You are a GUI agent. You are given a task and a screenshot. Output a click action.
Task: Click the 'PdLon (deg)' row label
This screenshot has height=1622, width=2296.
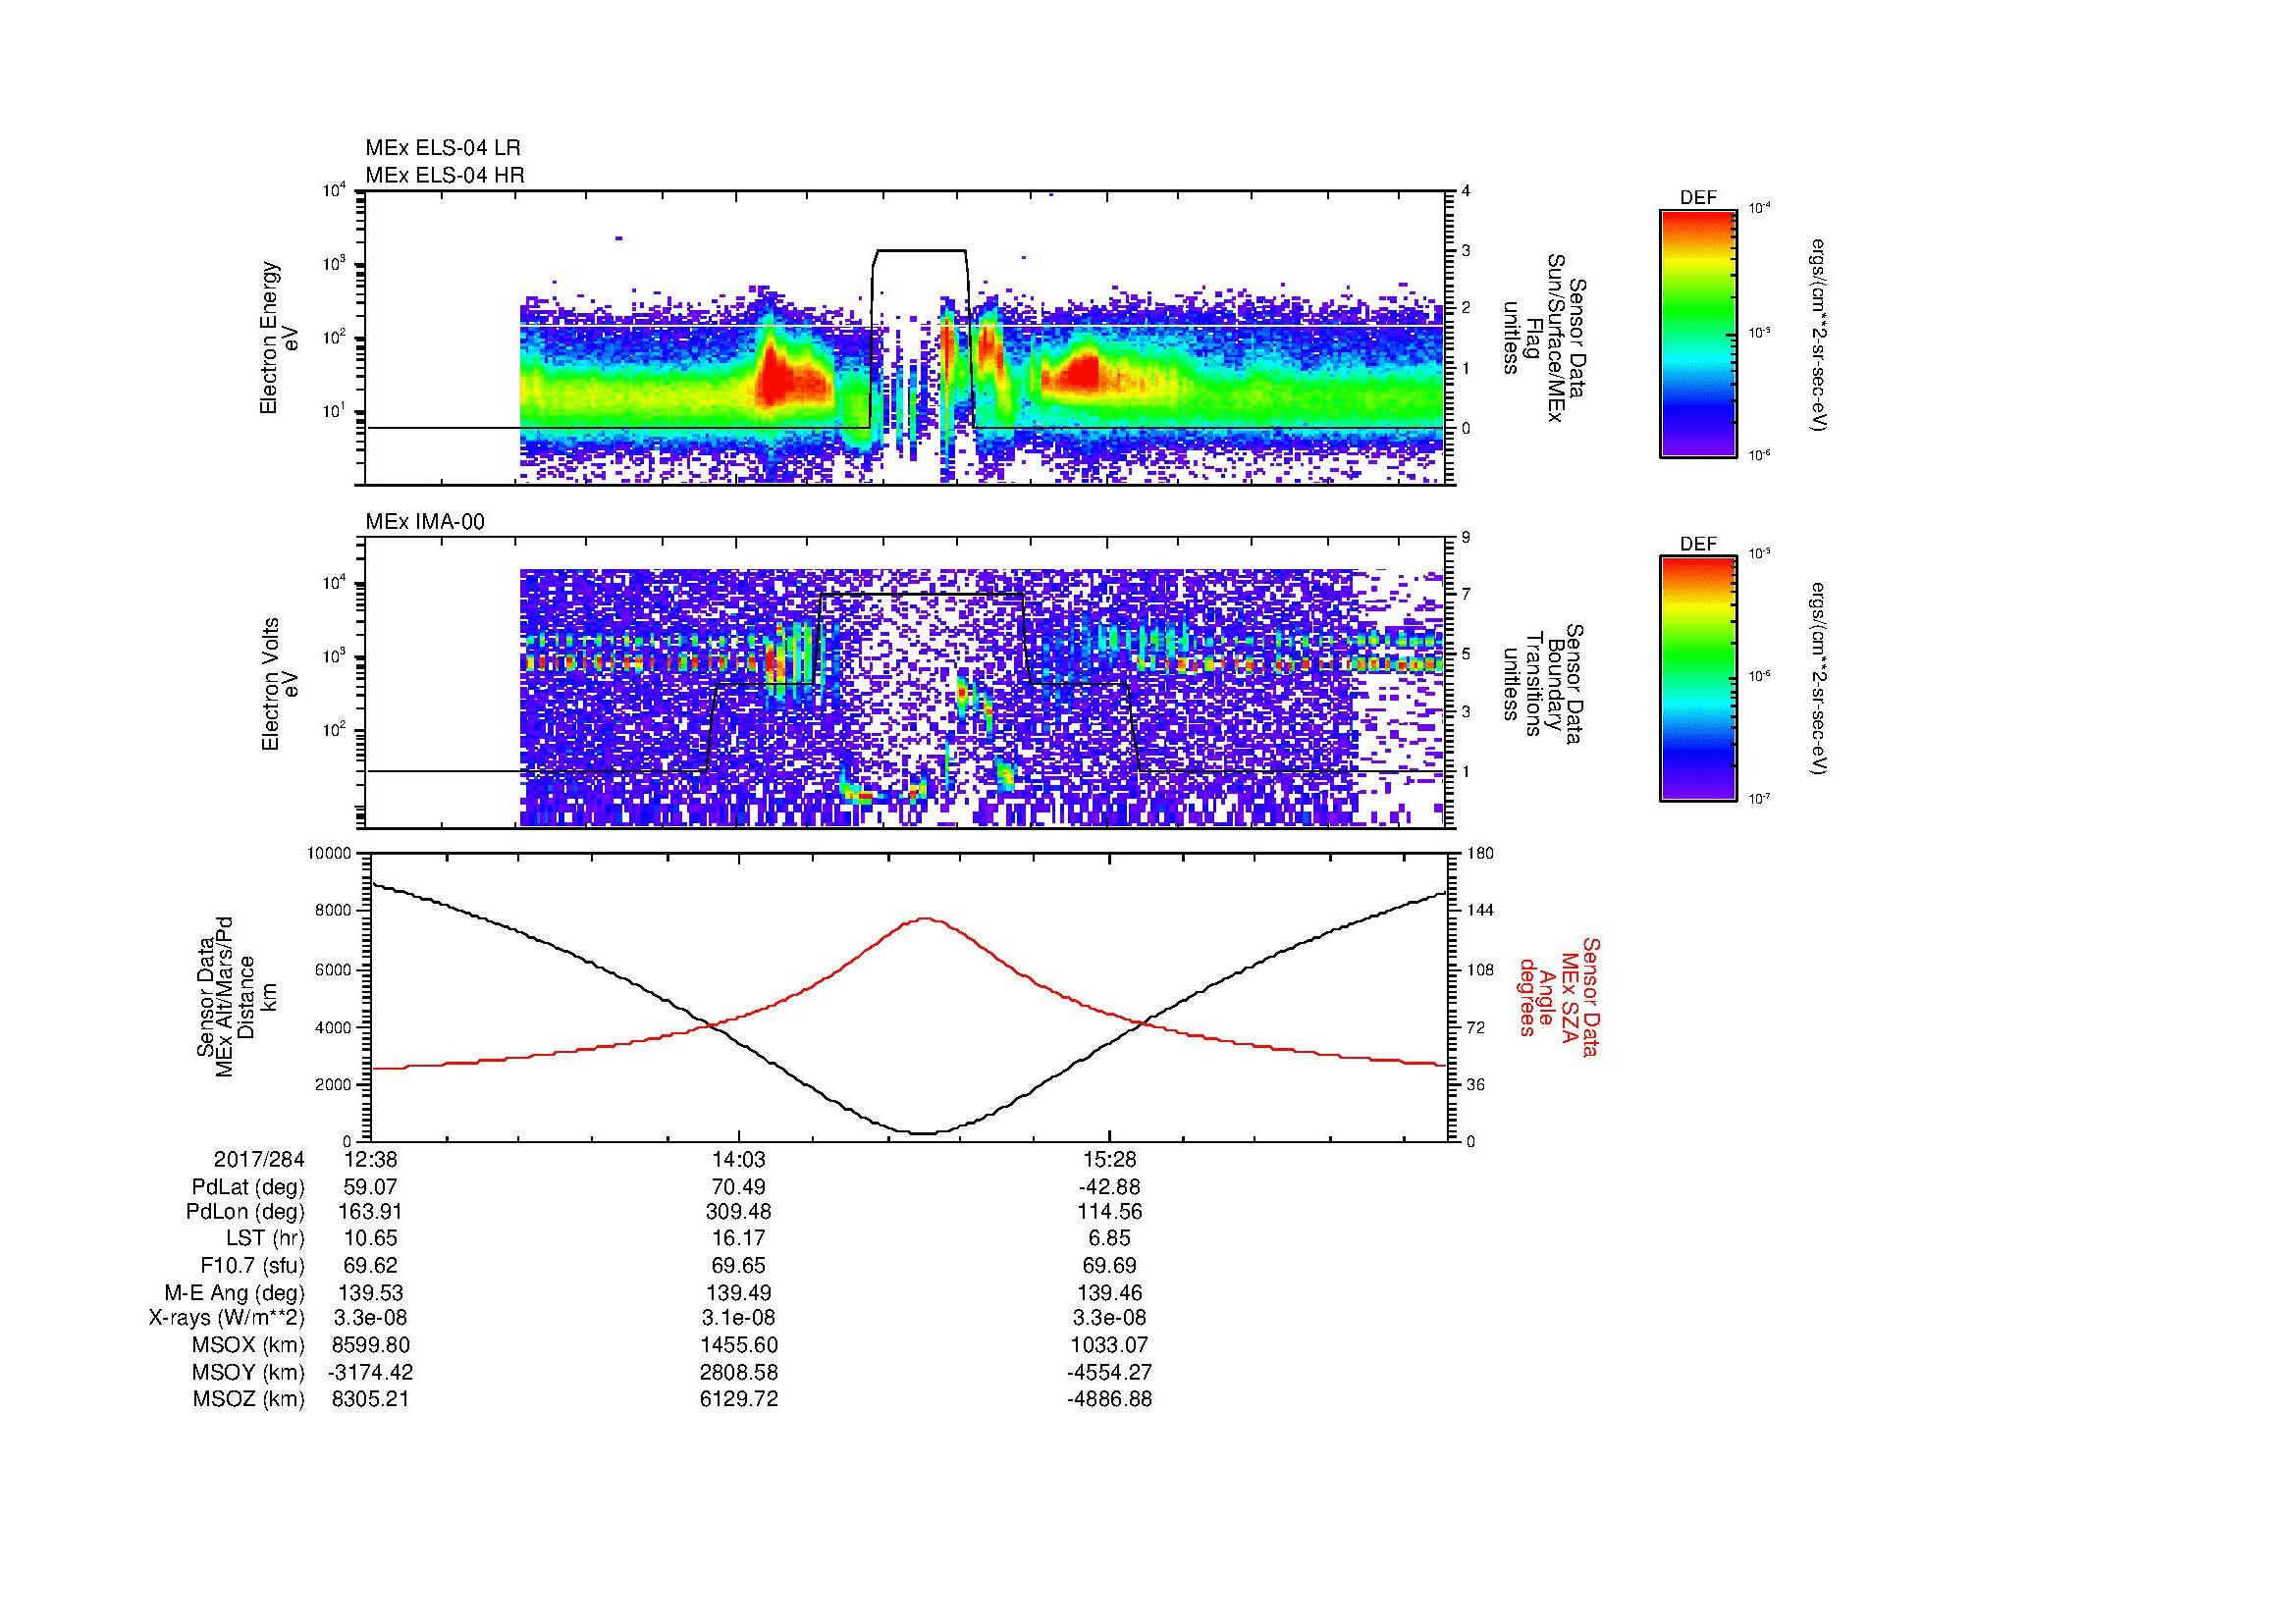[245, 1212]
